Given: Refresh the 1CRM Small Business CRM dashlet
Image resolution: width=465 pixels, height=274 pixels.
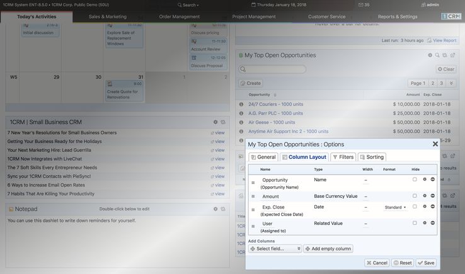Looking at the screenshot, I should click(223, 122).
